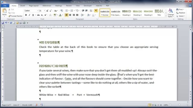Toggle Underline formatting
The width and height of the screenshot is (193, 108).
[x=33, y=15]
